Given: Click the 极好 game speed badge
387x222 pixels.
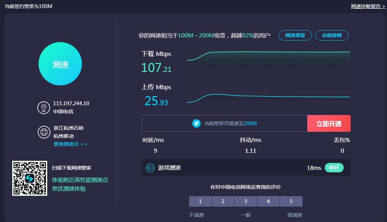Looking at the screenshot, I should (334, 168).
